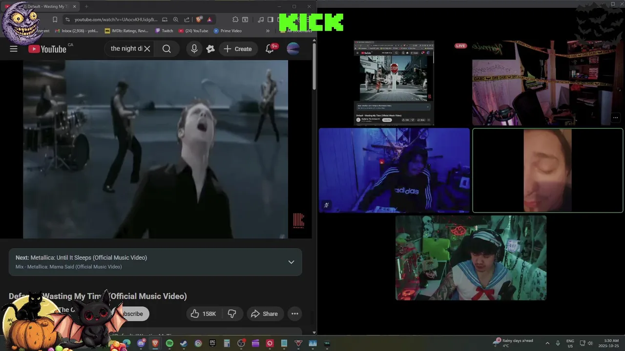Select the green-bordered face participant tile

(x=548, y=171)
